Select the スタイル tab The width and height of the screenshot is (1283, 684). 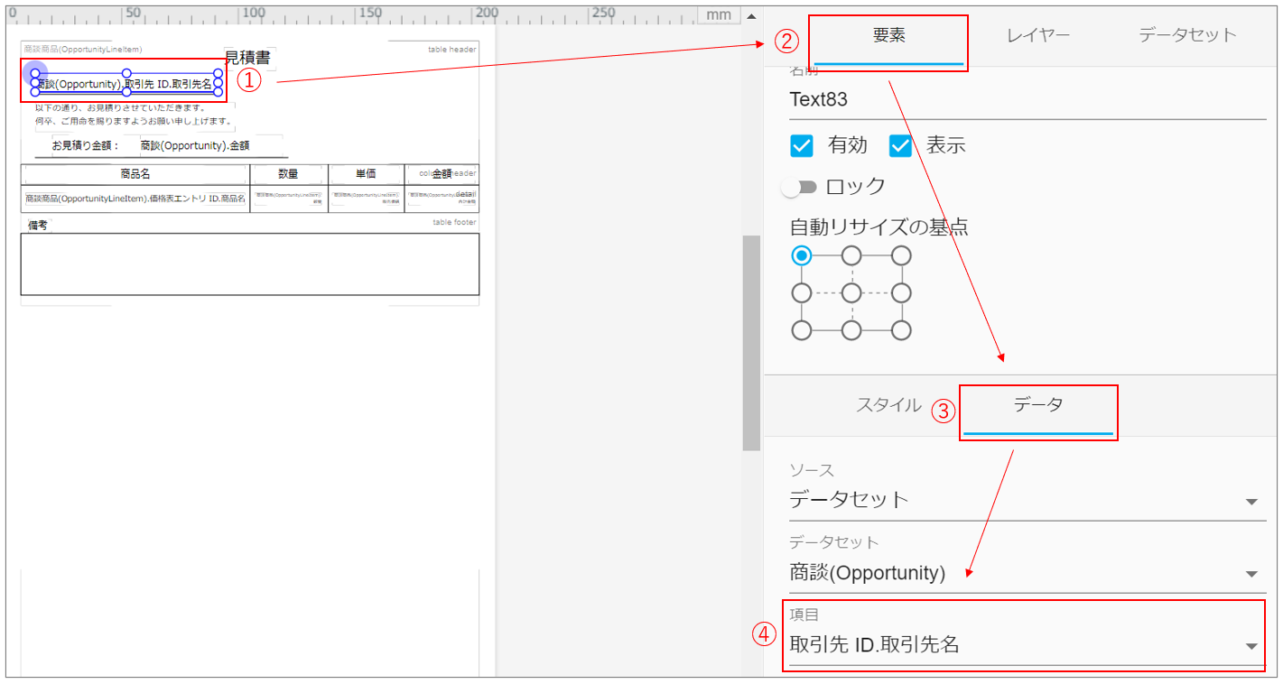pos(888,405)
